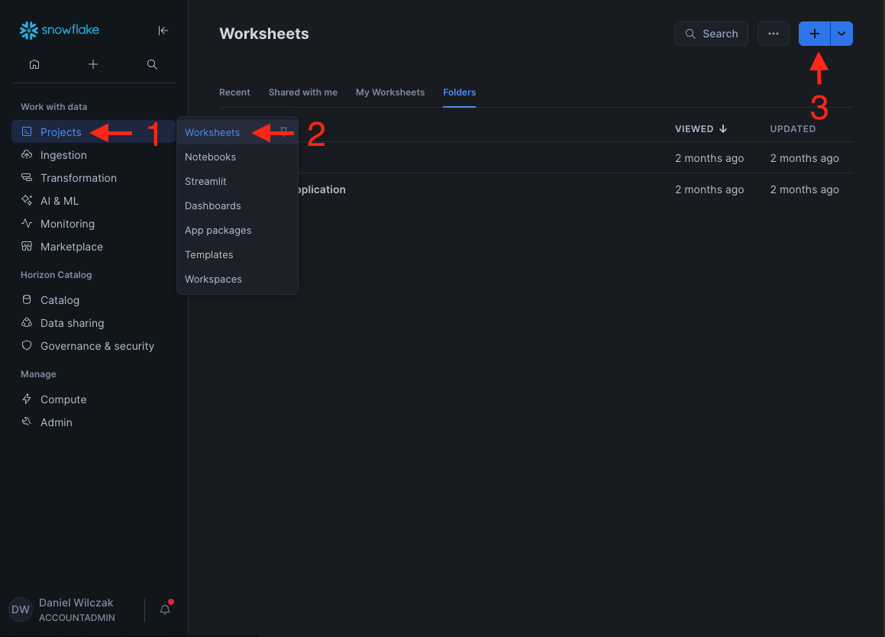Collapse the sidebar with the collapse icon
This screenshot has height=637, width=885.
tap(163, 31)
